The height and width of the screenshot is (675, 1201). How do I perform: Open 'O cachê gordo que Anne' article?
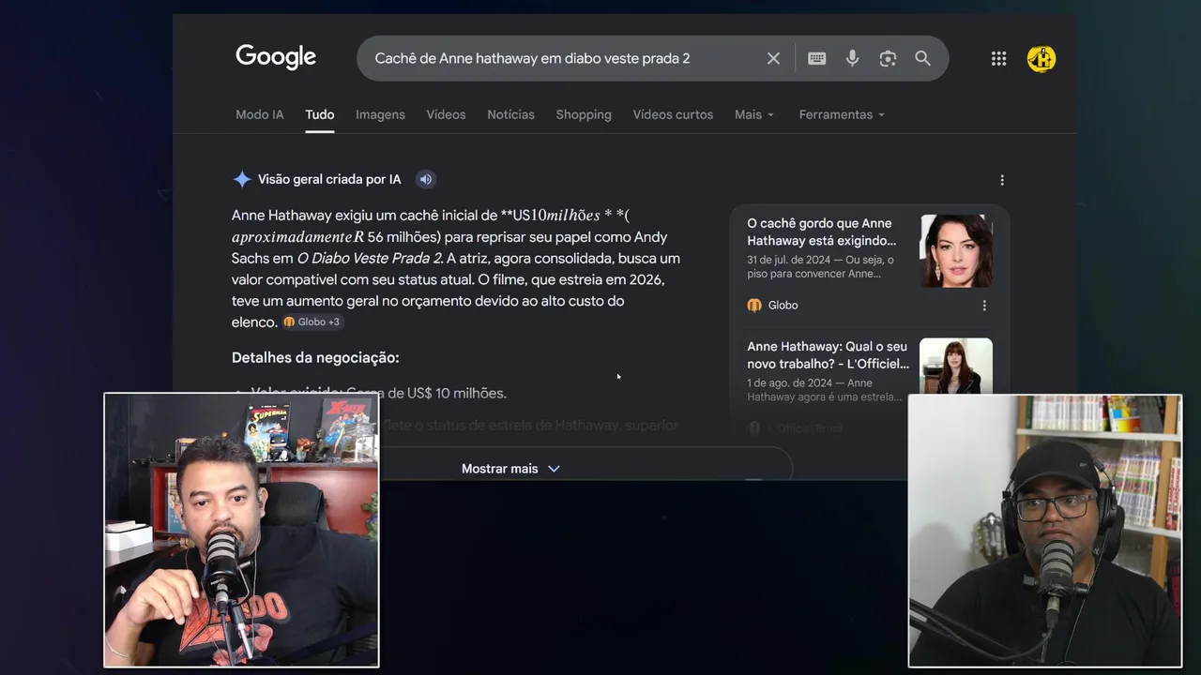tap(821, 232)
